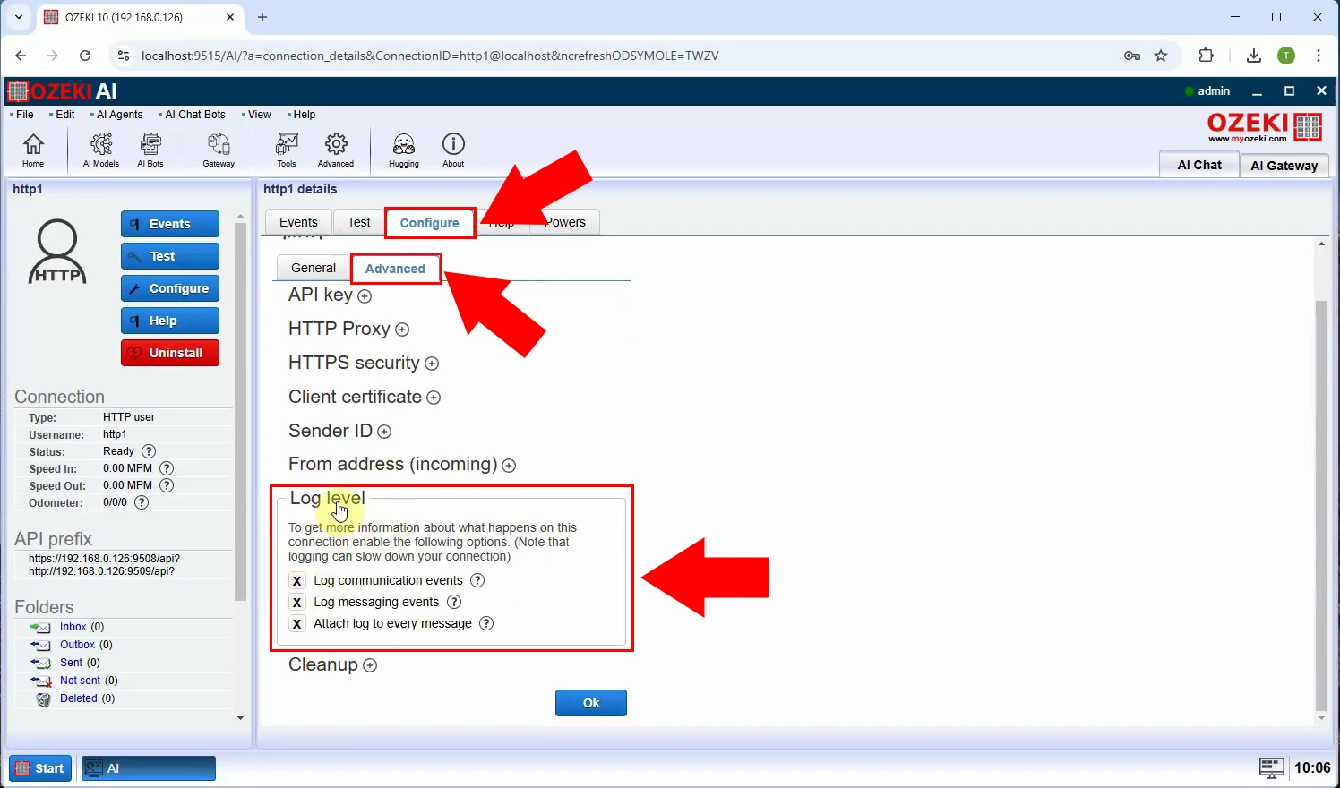Expand the HTTP Proxy section
This screenshot has height=788, width=1340.
point(402,330)
